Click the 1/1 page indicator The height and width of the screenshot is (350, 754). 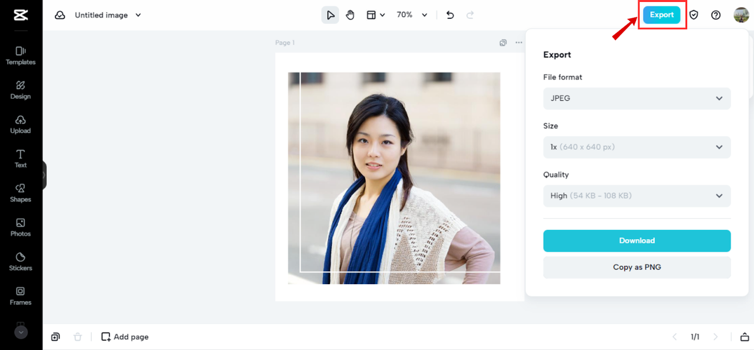point(695,337)
